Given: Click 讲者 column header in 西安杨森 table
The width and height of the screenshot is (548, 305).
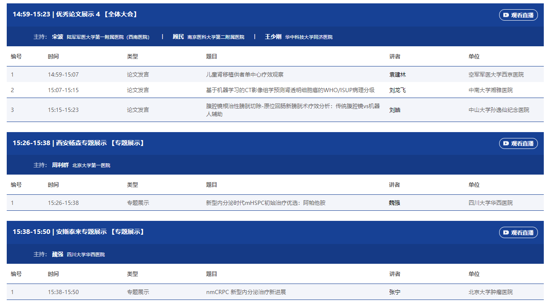Looking at the screenshot, I should 395,185.
